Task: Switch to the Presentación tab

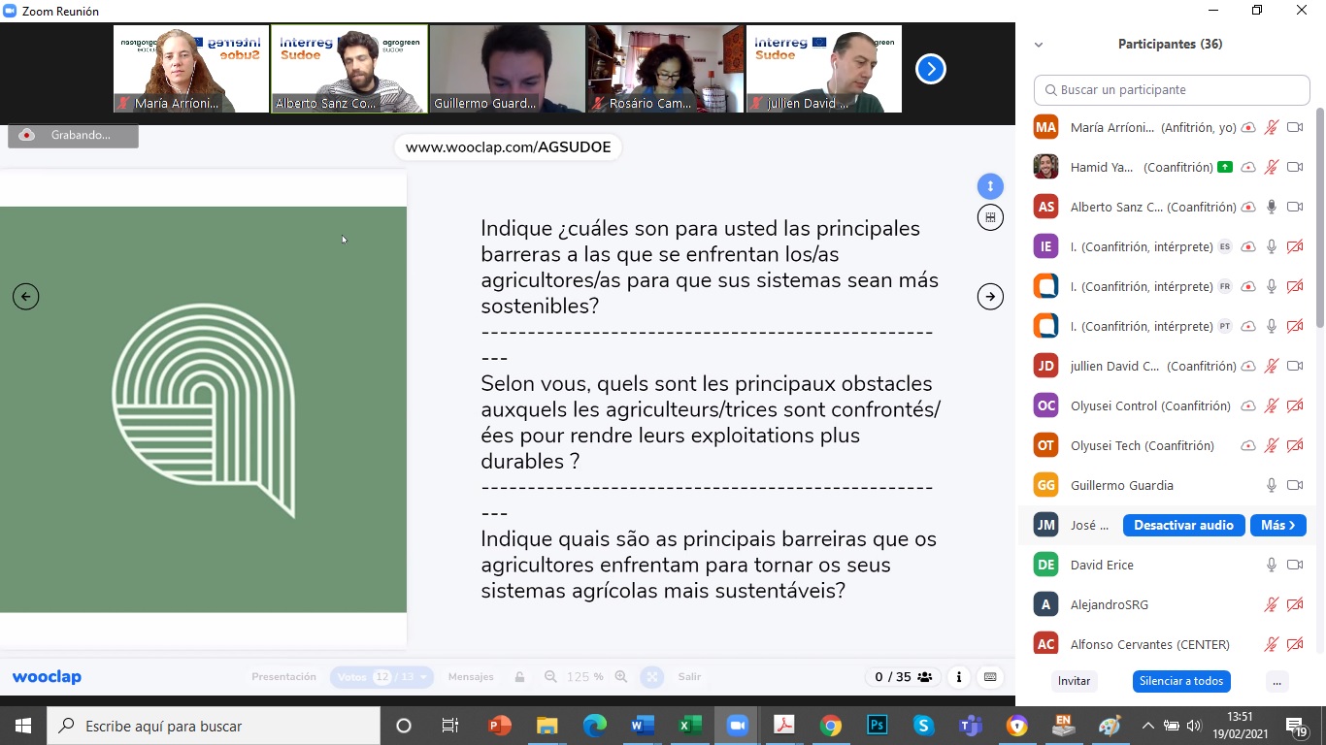Action: pos(283,677)
